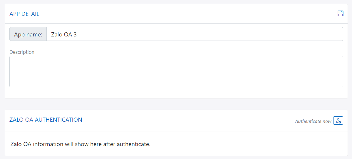
Task: Click the APP DETAIL heading
Action: pos(24,14)
